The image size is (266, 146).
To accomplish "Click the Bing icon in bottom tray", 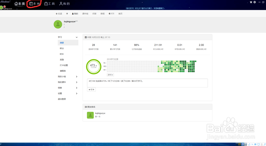I will click(239, 144).
